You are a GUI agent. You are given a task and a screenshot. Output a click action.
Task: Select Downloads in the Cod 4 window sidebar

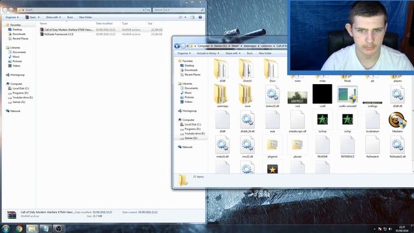pos(19,34)
